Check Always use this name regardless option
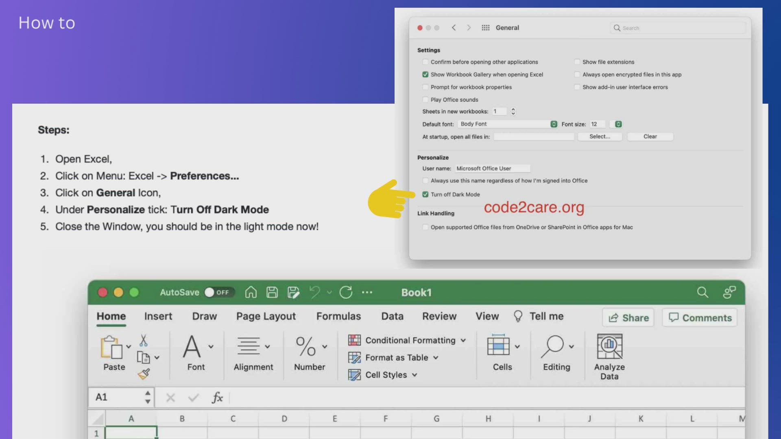The width and height of the screenshot is (781, 439). (x=425, y=180)
